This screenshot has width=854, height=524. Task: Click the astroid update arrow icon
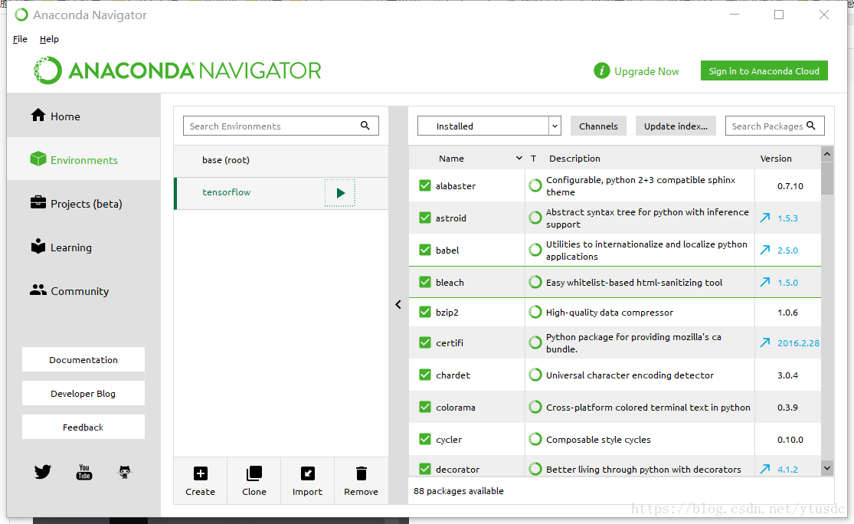[765, 218]
